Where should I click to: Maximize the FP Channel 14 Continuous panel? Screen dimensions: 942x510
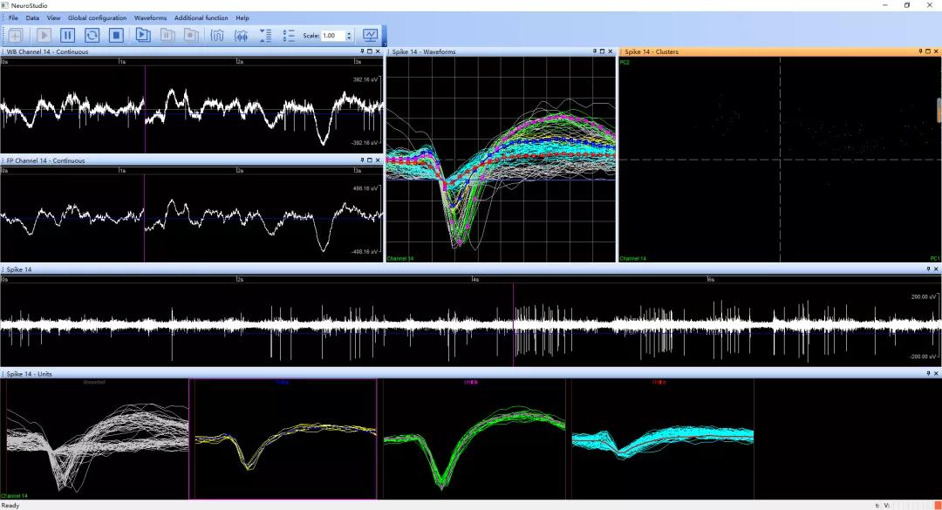tap(370, 160)
